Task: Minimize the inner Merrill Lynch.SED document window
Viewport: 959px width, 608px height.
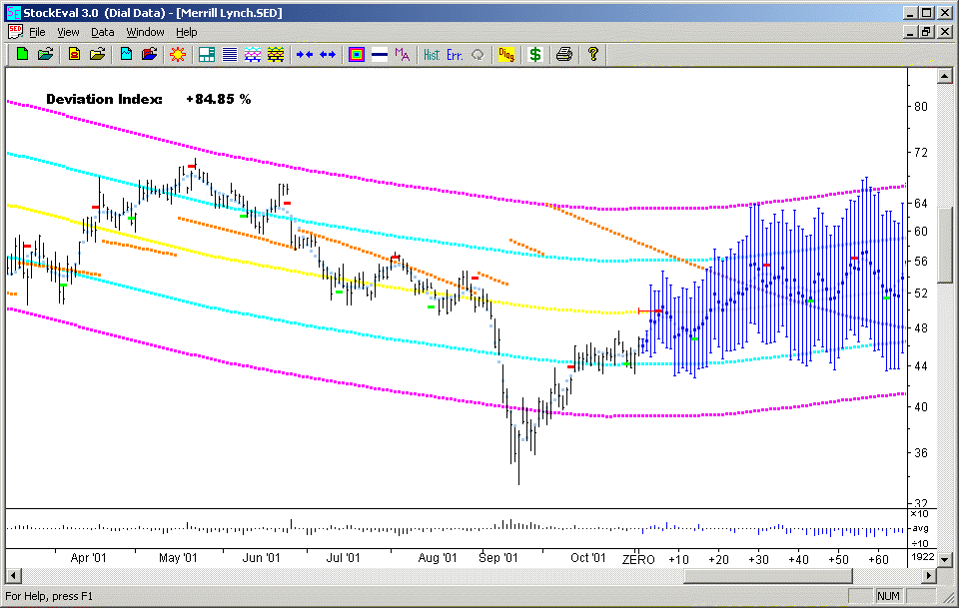Action: pos(911,32)
